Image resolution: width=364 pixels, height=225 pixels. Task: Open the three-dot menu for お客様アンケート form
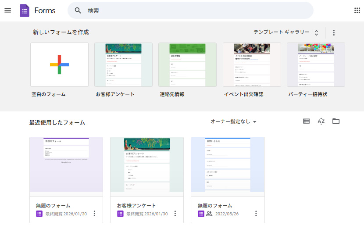coord(175,214)
